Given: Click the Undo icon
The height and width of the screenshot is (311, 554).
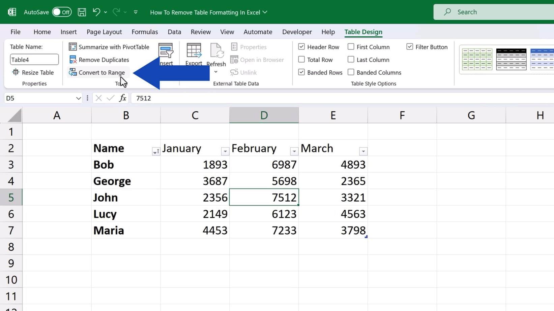Looking at the screenshot, I should [x=95, y=12].
